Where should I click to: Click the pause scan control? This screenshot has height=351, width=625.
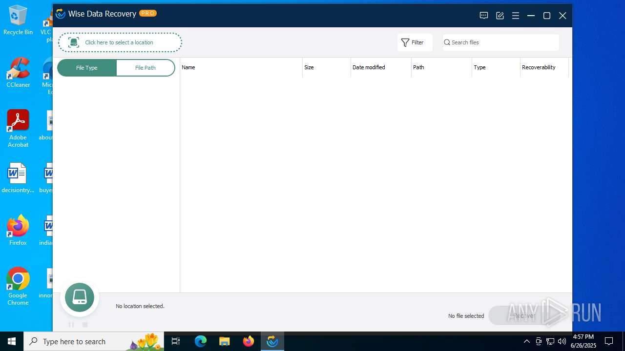[x=71, y=325]
